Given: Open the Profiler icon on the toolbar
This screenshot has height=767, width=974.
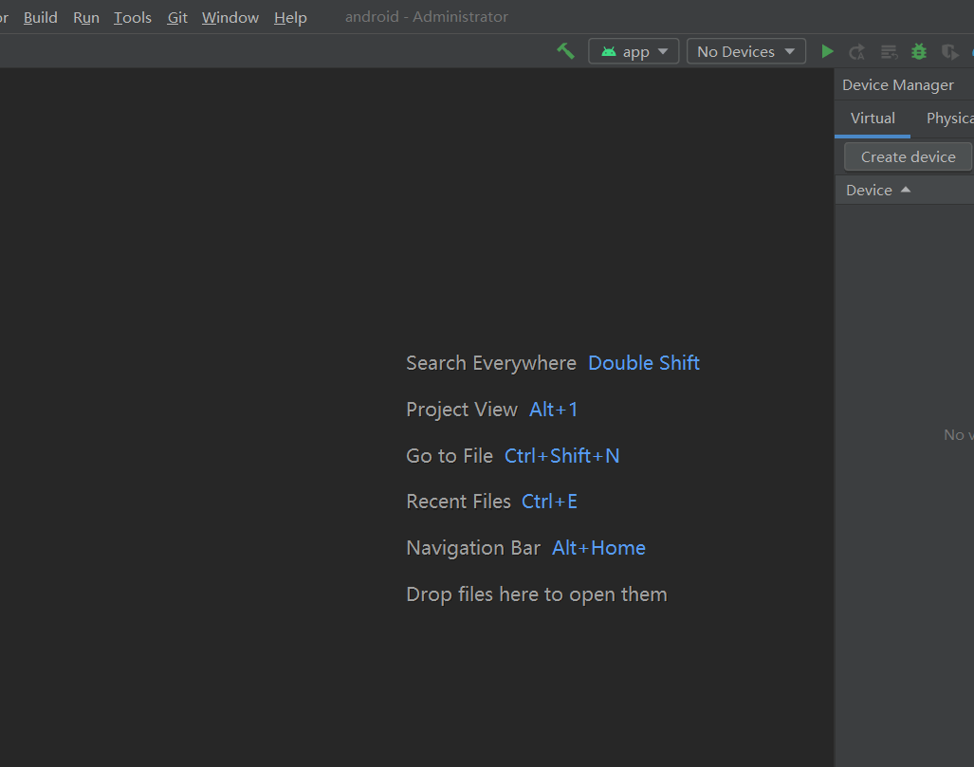Looking at the screenshot, I should pyautogui.click(x=949, y=51).
